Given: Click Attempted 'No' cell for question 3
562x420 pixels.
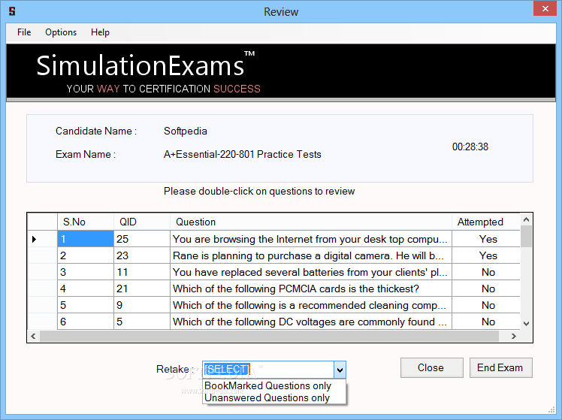Looking at the screenshot, I should coord(486,272).
